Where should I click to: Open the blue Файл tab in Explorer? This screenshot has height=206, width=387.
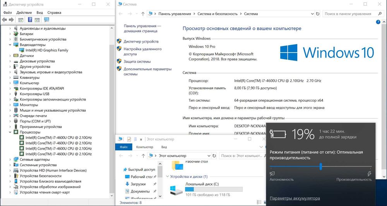click(124, 147)
